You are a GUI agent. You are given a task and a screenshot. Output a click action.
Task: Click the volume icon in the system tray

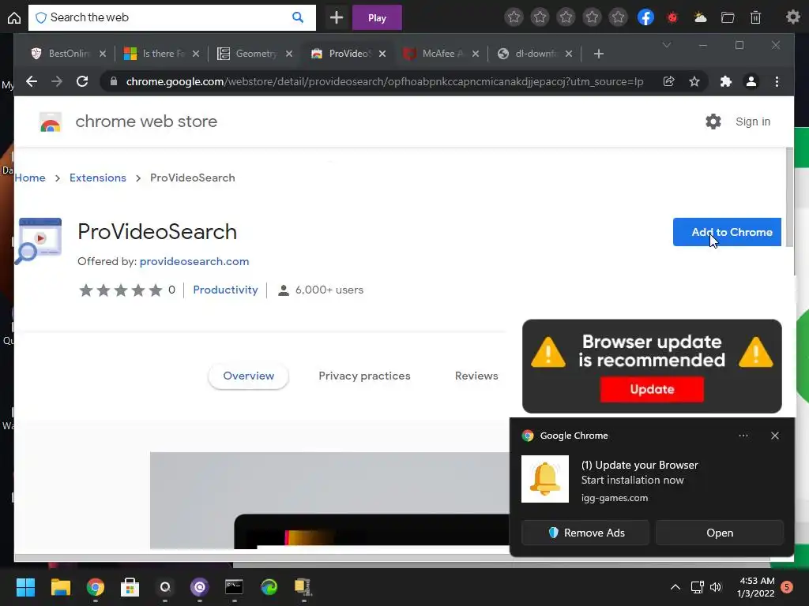[x=716, y=587]
